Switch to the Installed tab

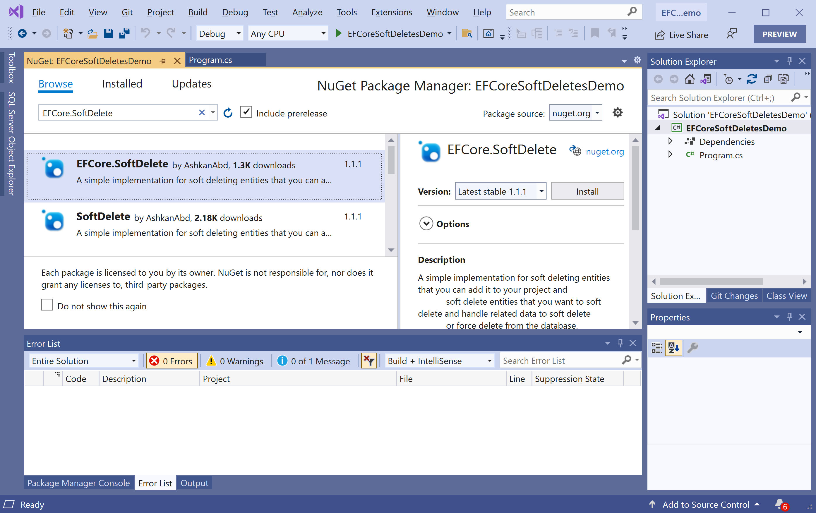coord(122,84)
